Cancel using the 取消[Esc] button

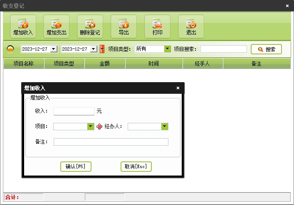coord(136,166)
